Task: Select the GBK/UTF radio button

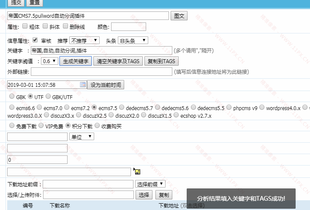Action: coord(48,96)
